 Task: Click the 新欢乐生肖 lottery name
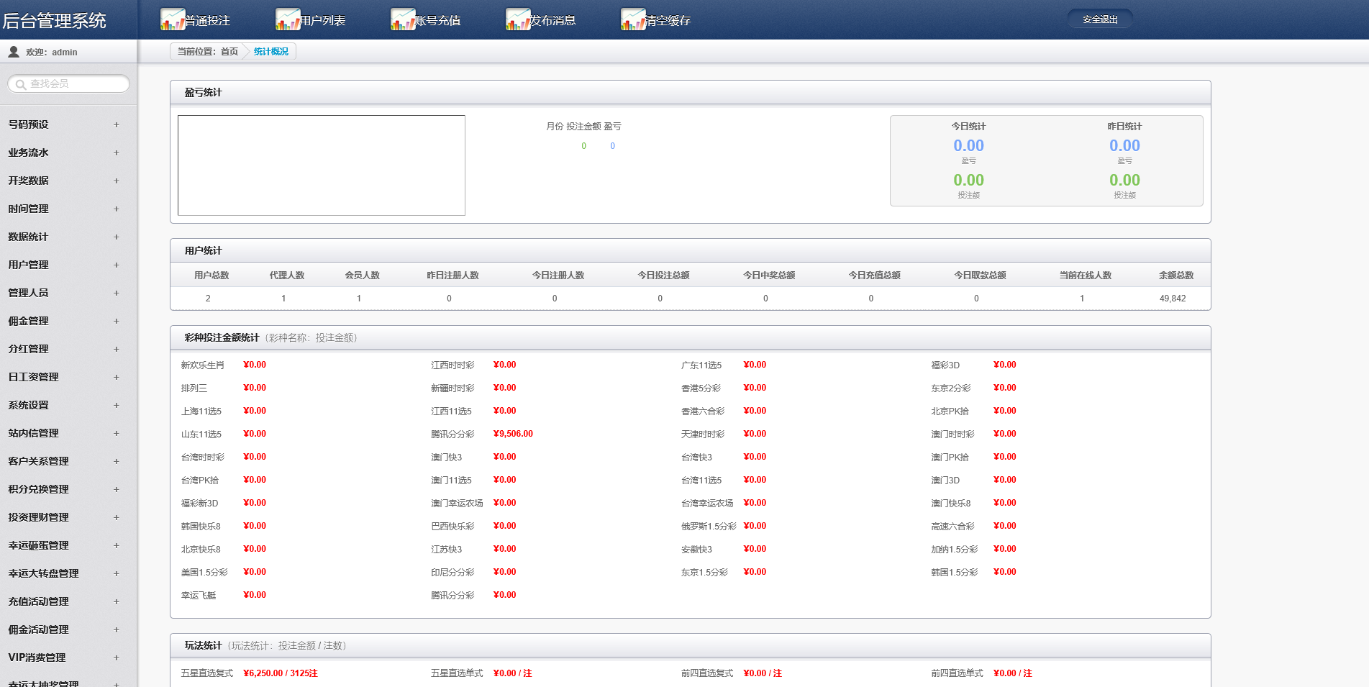point(202,365)
